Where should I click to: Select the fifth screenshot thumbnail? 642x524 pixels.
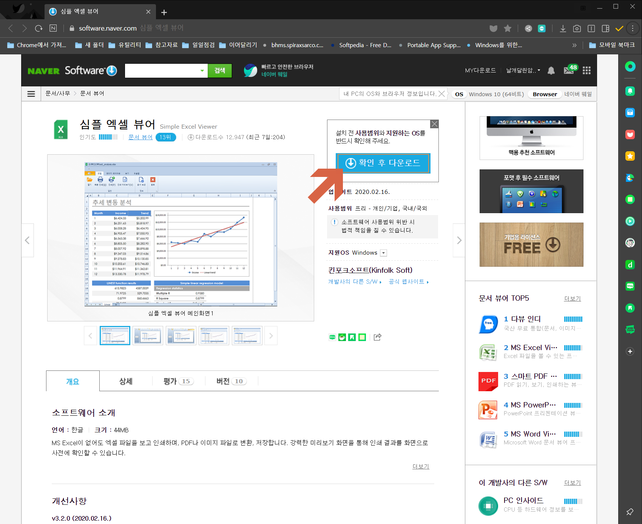[247, 335]
